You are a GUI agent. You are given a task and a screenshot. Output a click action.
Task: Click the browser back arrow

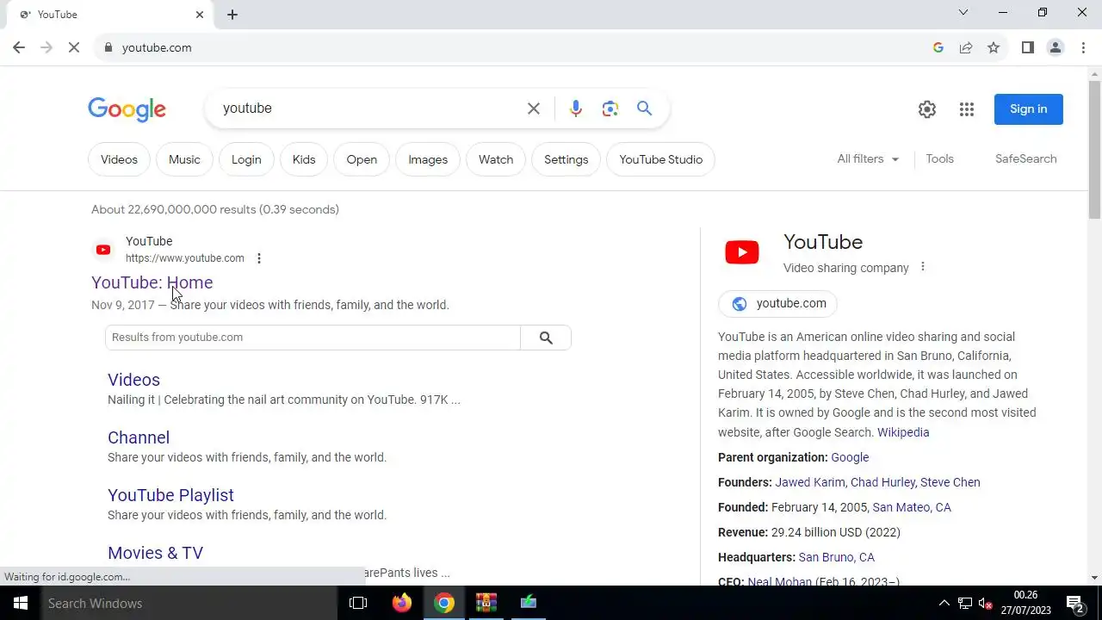[x=19, y=47]
